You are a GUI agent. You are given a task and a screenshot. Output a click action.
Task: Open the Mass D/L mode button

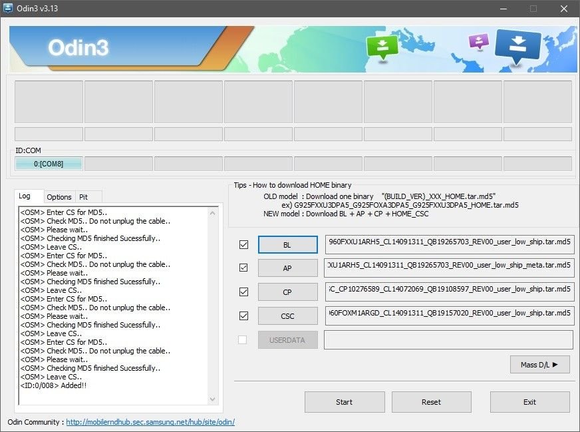click(x=539, y=365)
